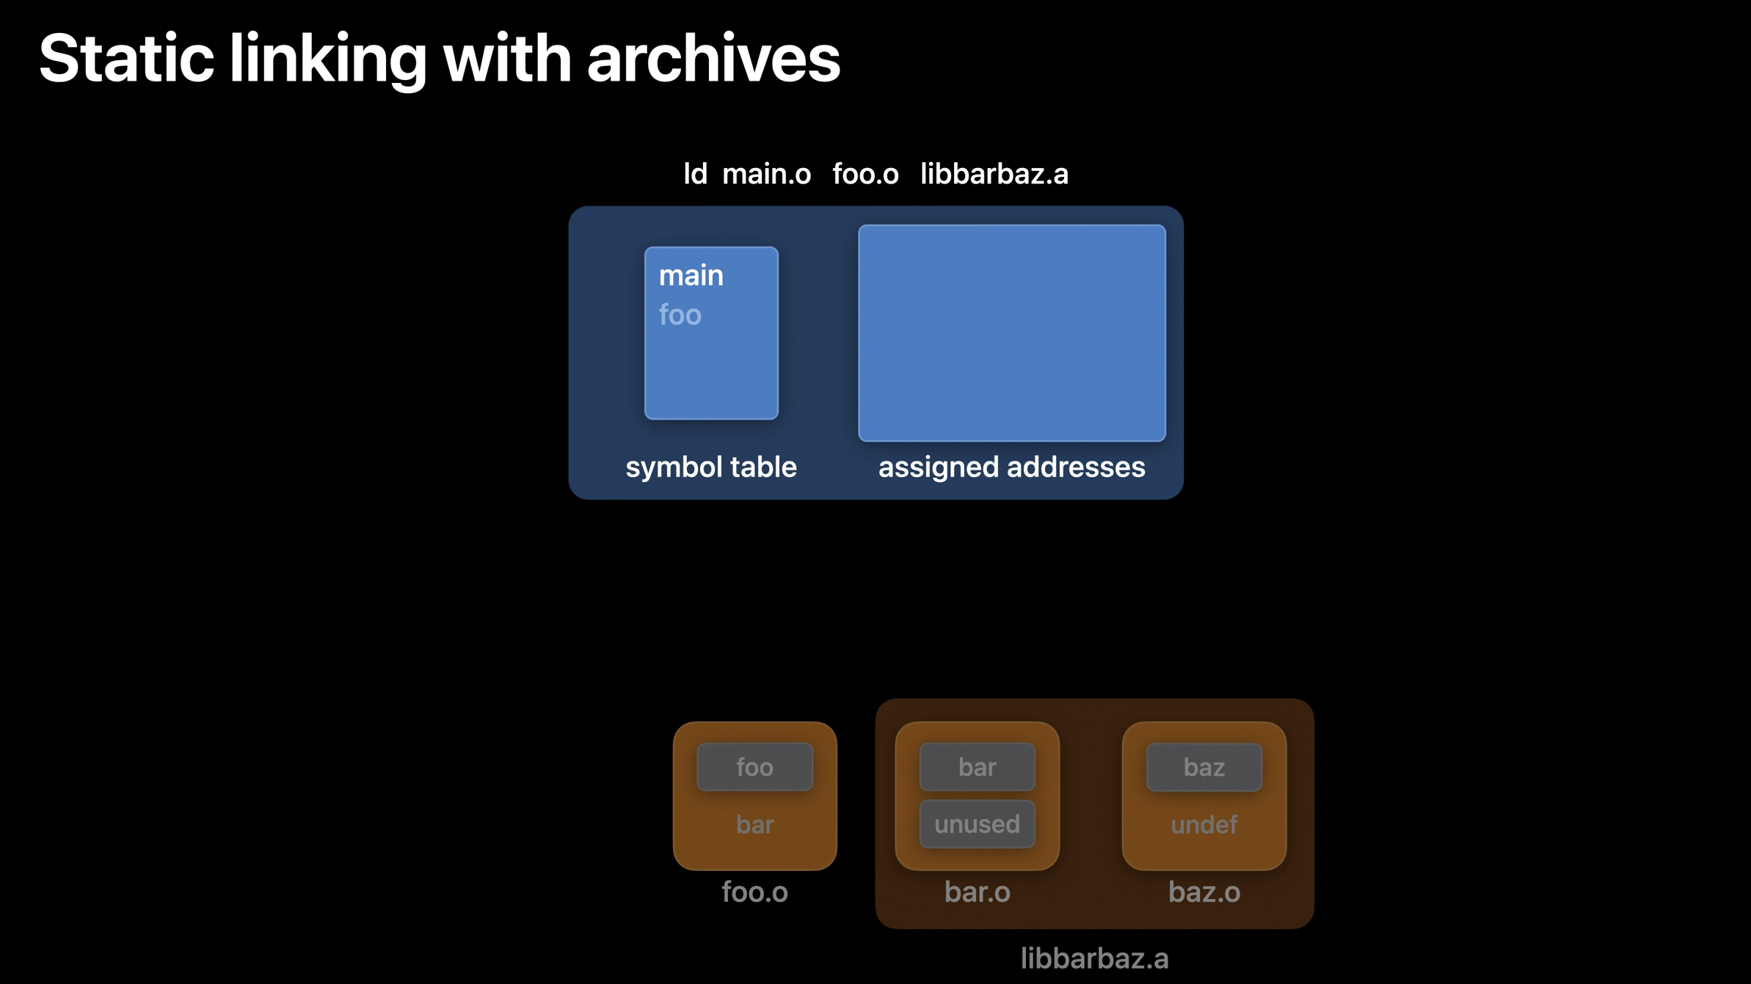Click the 'undef' text in baz.o

pos(1204,825)
